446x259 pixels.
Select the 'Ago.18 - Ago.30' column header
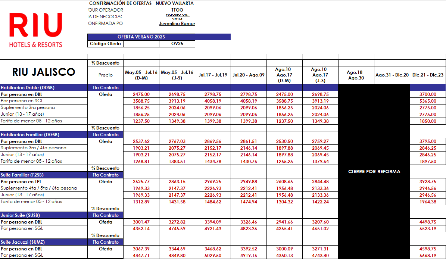(356, 75)
